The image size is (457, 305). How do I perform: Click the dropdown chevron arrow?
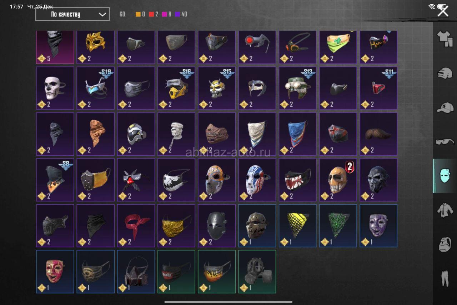pyautogui.click(x=102, y=15)
